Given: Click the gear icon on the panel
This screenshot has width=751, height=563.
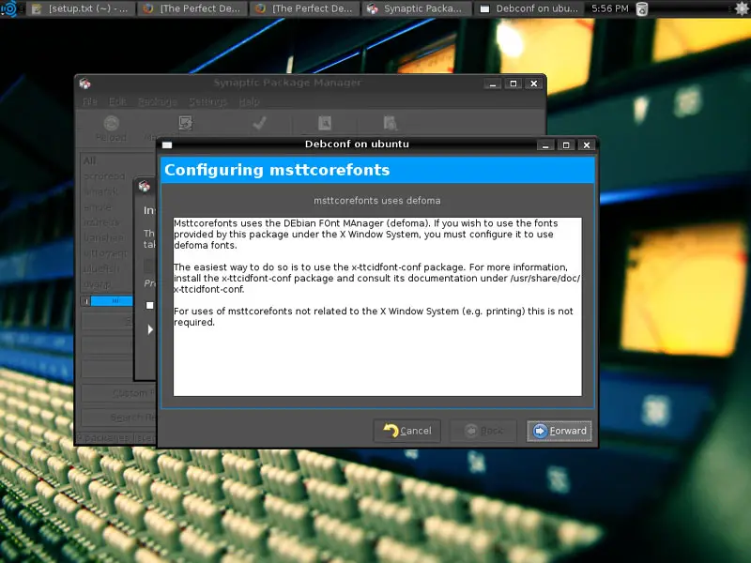Looking at the screenshot, I should coord(742,8).
